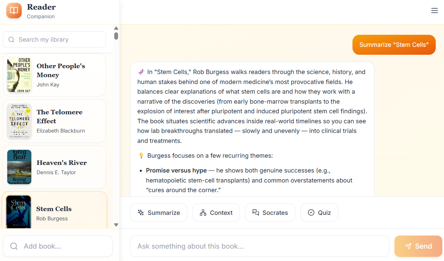Click the scrollbar down arrow
The image size is (444, 261).
tap(116, 225)
